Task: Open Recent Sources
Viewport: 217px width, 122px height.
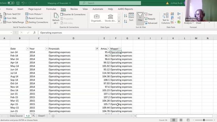Action: tap(34, 18)
